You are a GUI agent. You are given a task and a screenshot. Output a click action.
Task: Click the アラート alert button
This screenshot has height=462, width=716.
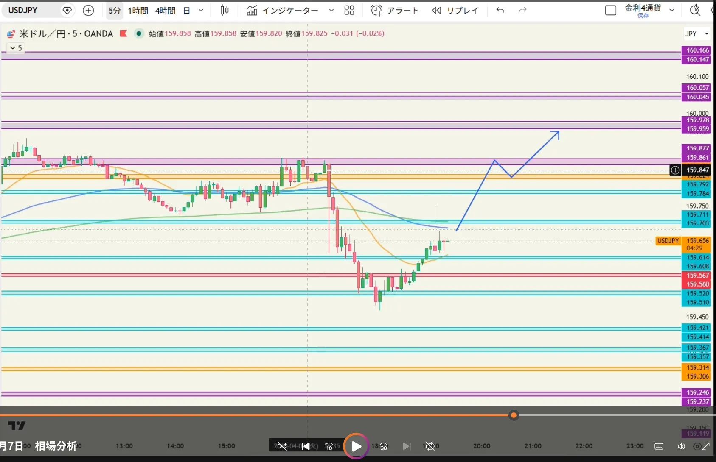[x=395, y=11]
